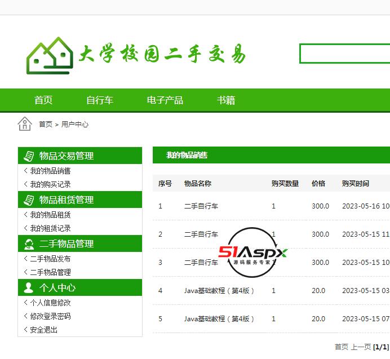Open 修改登录密码 in sidebar
The height and width of the screenshot is (359, 390).
(x=51, y=316)
